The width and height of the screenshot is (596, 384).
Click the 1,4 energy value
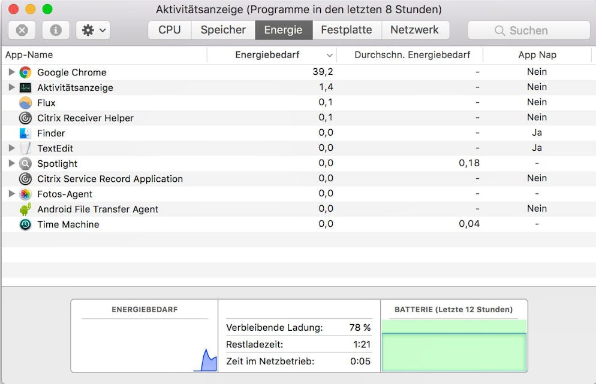tap(326, 87)
